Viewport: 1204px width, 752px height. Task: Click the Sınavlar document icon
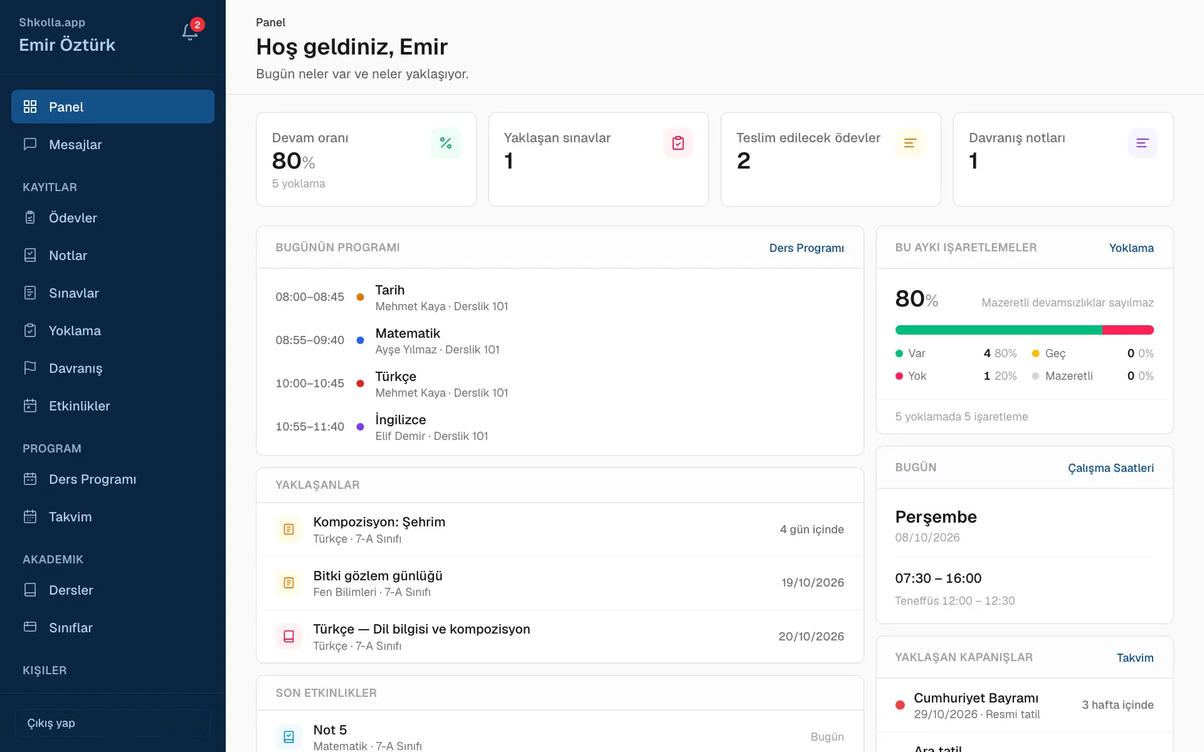30,293
